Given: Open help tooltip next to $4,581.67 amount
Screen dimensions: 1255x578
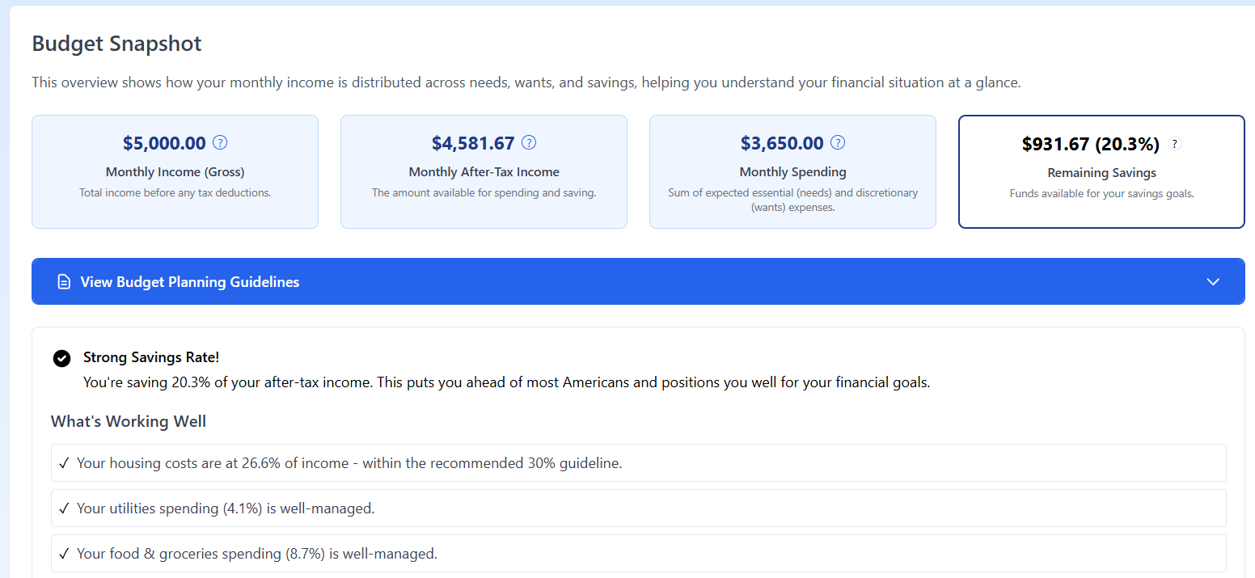Looking at the screenshot, I should point(529,143).
